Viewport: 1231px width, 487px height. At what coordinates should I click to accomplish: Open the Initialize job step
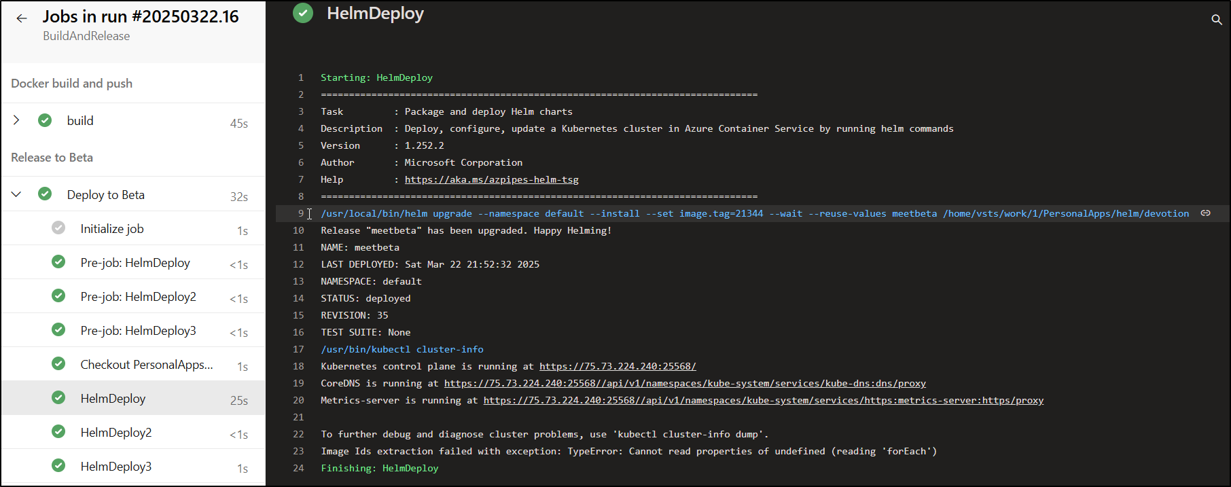pyautogui.click(x=133, y=229)
